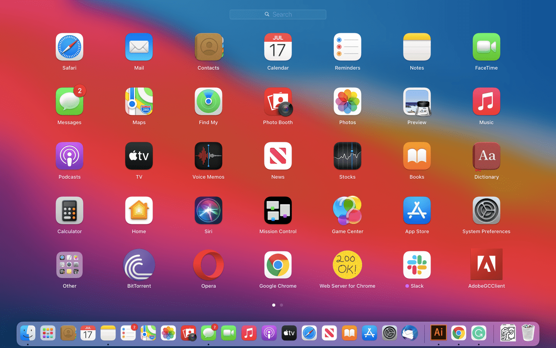The height and width of the screenshot is (348, 556).
Task: Open Music from the Dock
Action: [249, 333]
